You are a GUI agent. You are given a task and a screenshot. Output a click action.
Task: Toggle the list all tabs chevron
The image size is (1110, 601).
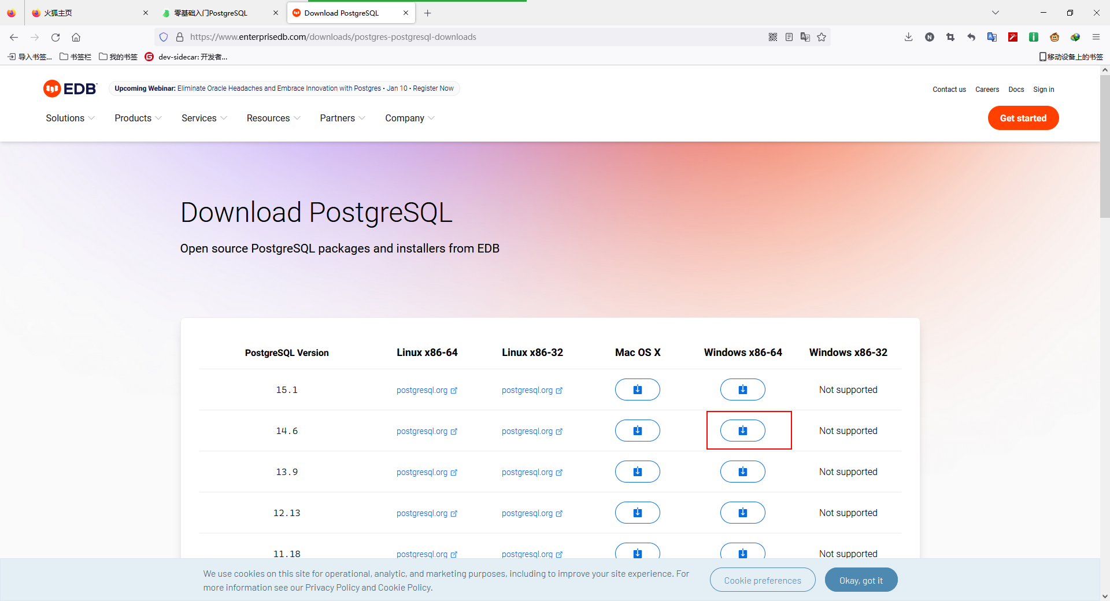[x=996, y=12]
